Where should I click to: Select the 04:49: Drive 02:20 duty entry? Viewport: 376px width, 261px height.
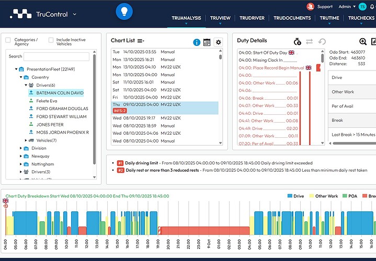click(x=268, y=128)
